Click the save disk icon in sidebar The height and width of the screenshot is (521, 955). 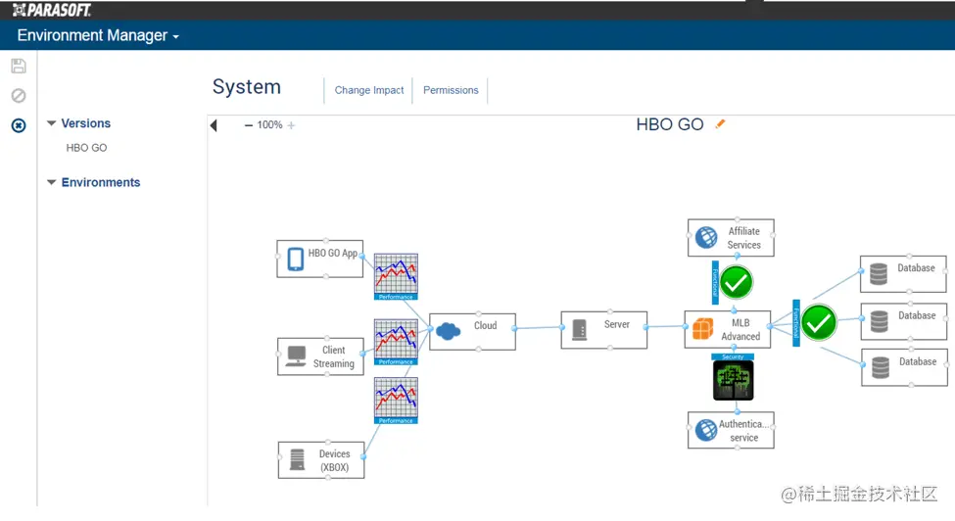click(19, 66)
